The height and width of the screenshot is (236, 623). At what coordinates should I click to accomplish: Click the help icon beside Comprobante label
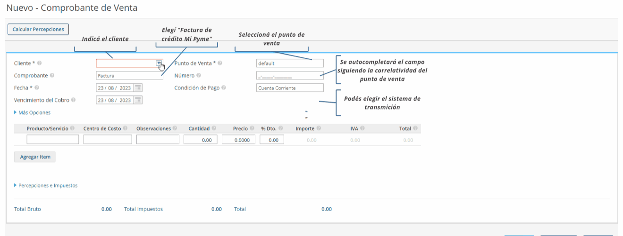click(x=52, y=75)
